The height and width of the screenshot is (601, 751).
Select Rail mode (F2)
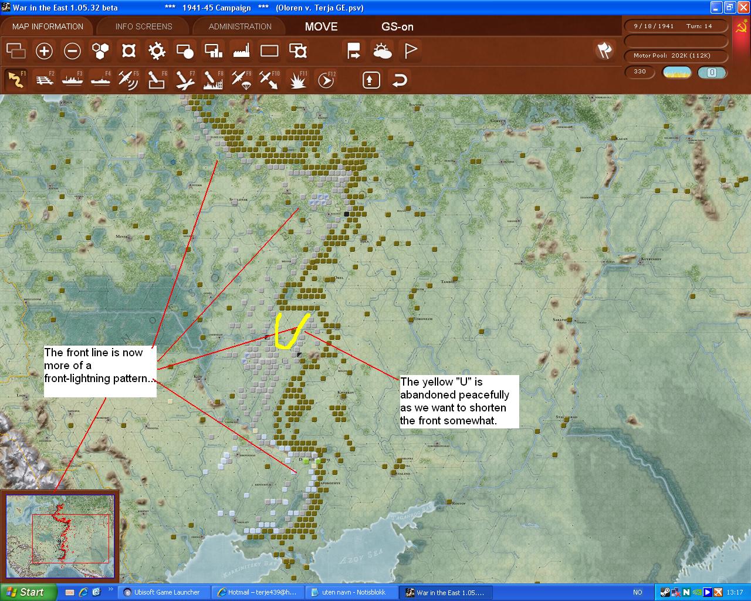pyautogui.click(x=44, y=79)
